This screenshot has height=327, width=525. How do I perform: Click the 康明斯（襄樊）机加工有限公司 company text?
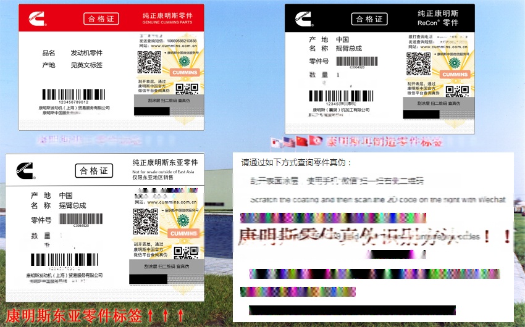(x=341, y=110)
